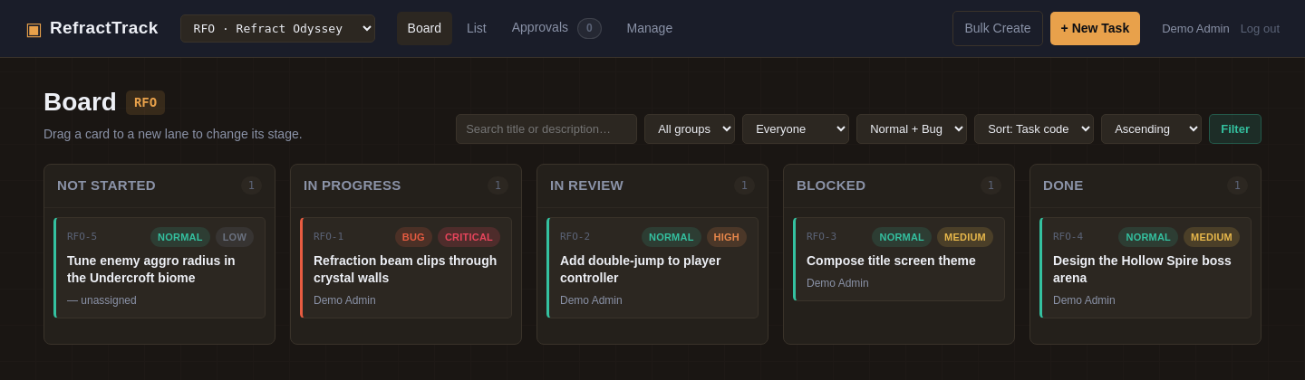Click the HIGH priority badge on RFO-2
1305x380 pixels.
[x=727, y=237]
